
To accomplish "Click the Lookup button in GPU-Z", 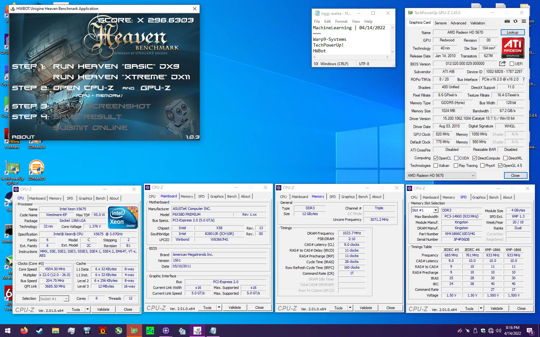I will click(x=512, y=32).
